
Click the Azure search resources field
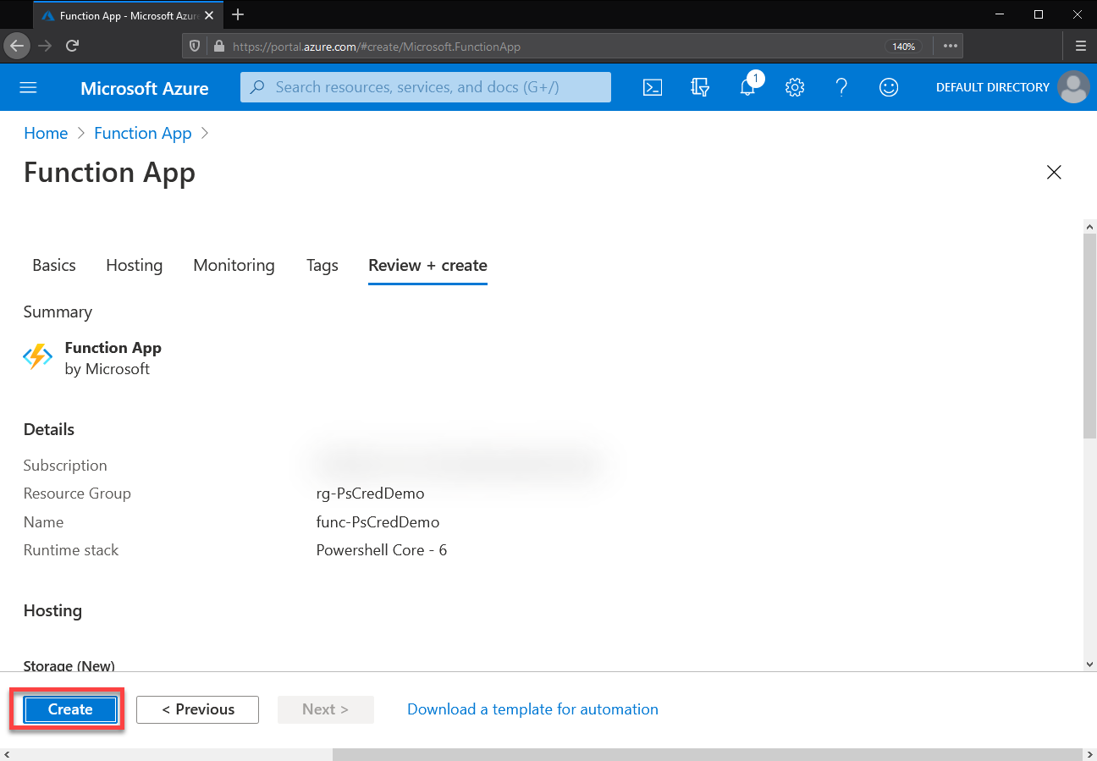[426, 87]
